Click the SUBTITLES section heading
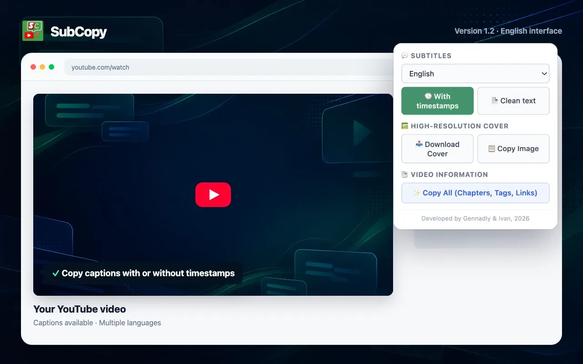Screen dimensions: 583x364 [x=431, y=56]
